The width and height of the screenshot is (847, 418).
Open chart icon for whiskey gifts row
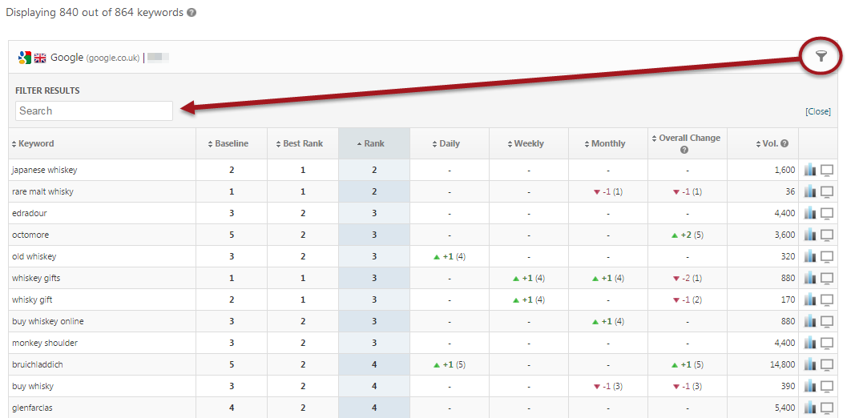[x=809, y=278]
